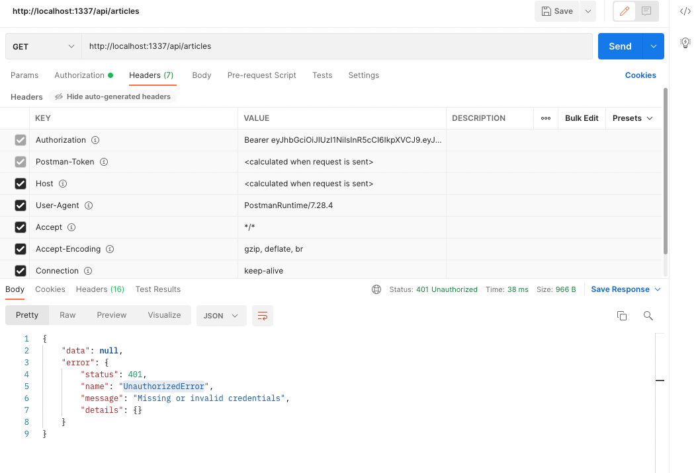698x473 pixels.
Task: Open the Bootcamp lightbulb icon
Action: coord(685,42)
